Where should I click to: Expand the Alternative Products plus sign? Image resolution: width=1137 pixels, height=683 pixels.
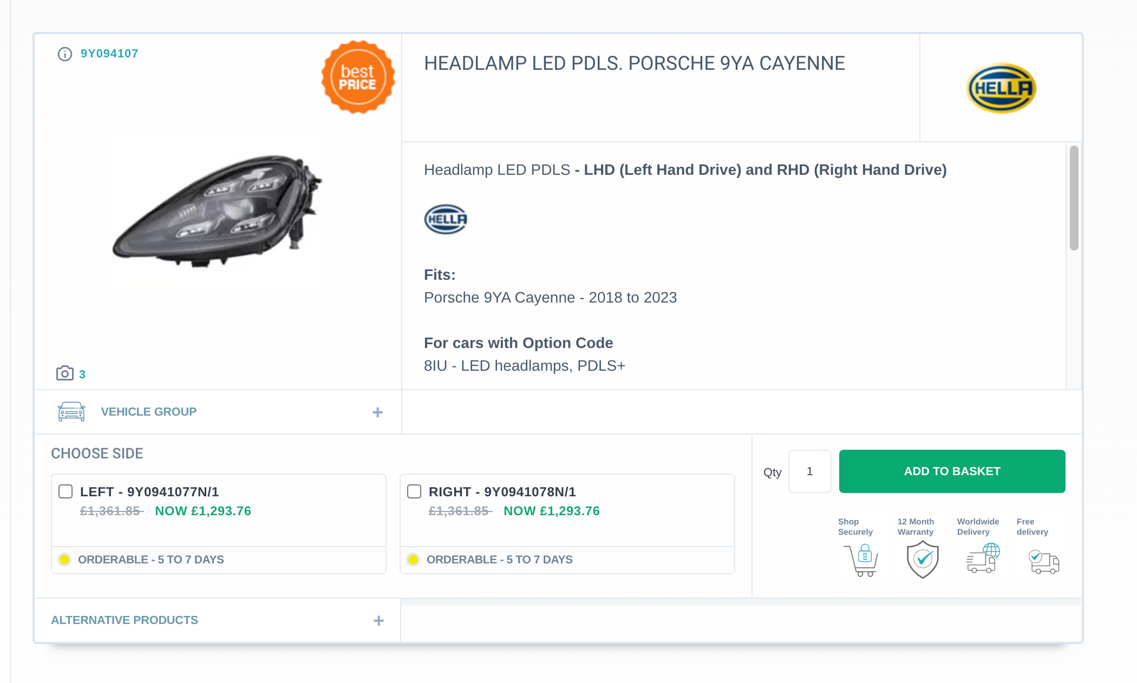(379, 621)
